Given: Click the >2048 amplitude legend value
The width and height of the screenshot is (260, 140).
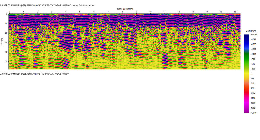Looking at the screenshot, I should [x=253, y=113].
